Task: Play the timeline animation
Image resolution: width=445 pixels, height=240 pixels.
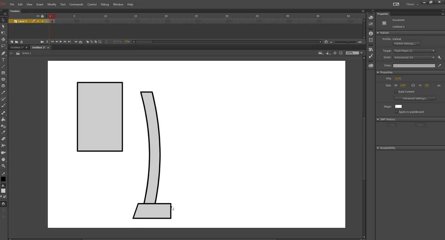Action: coord(60,42)
